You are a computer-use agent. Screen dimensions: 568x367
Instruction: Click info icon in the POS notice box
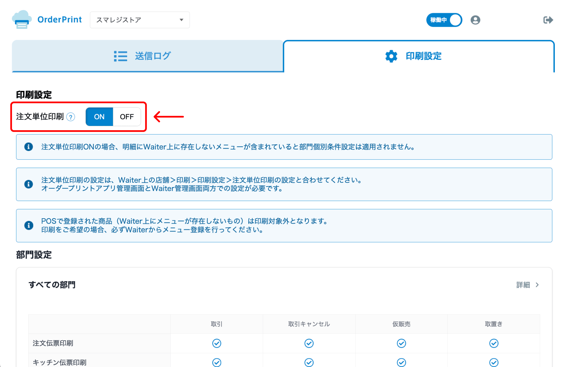click(x=29, y=225)
